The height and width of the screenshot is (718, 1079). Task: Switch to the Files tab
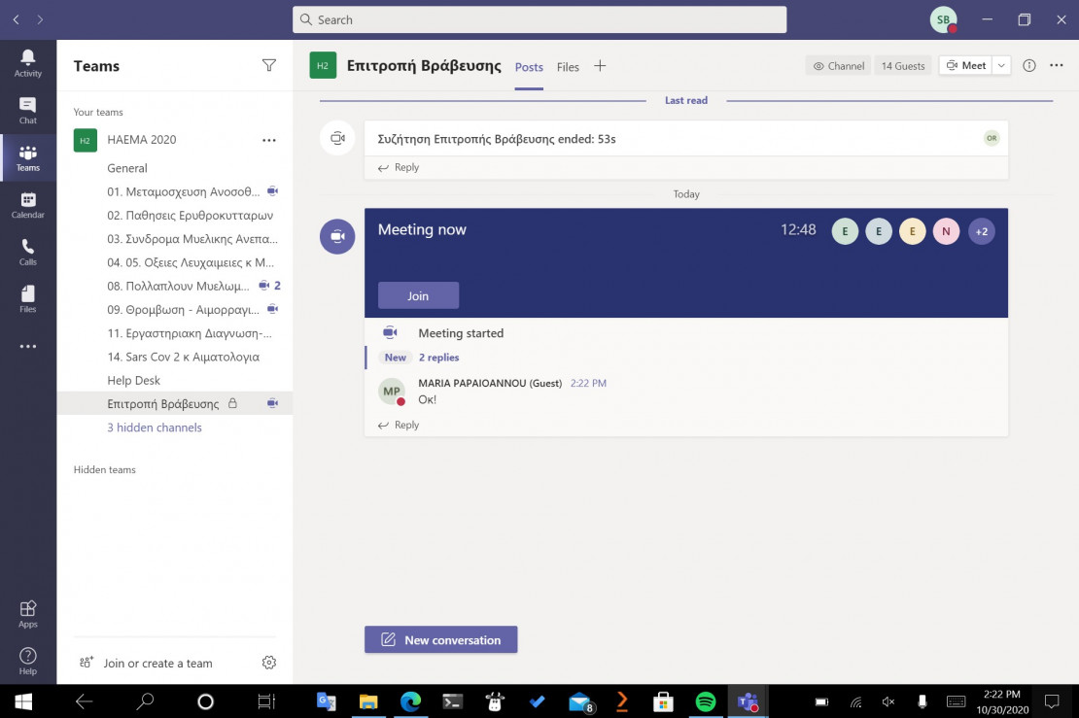point(568,67)
